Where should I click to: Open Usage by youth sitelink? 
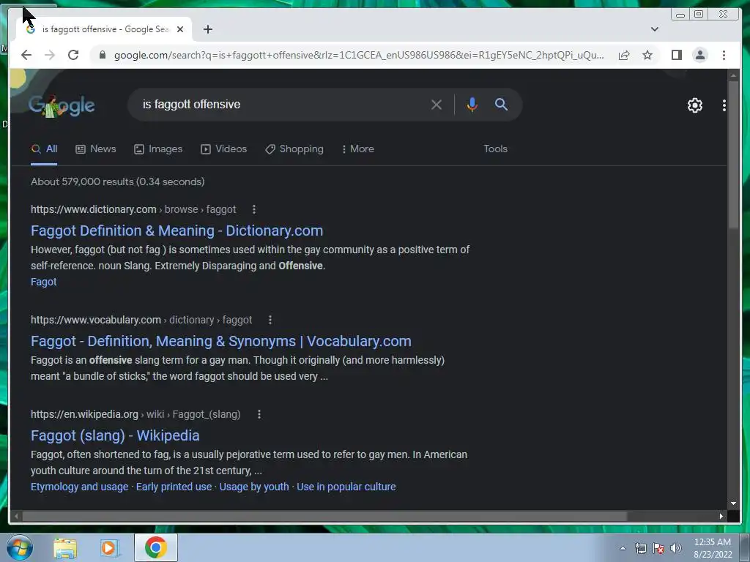254,487
